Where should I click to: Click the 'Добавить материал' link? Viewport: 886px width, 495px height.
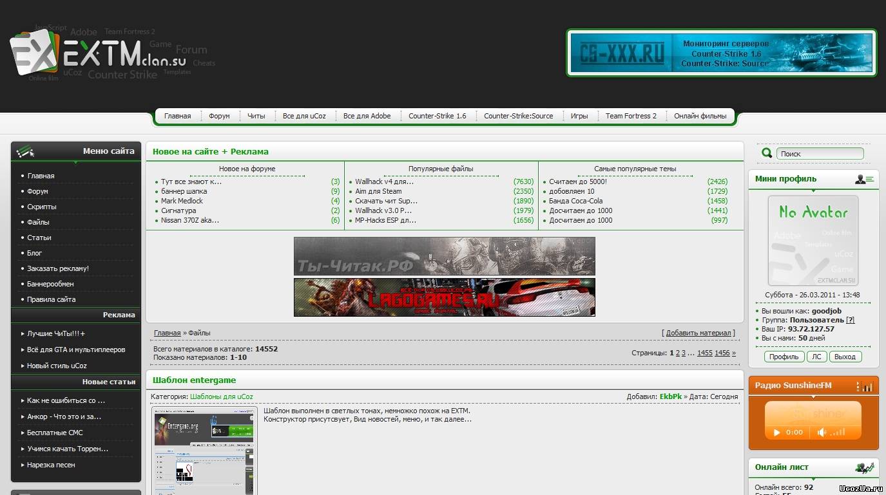tap(699, 333)
